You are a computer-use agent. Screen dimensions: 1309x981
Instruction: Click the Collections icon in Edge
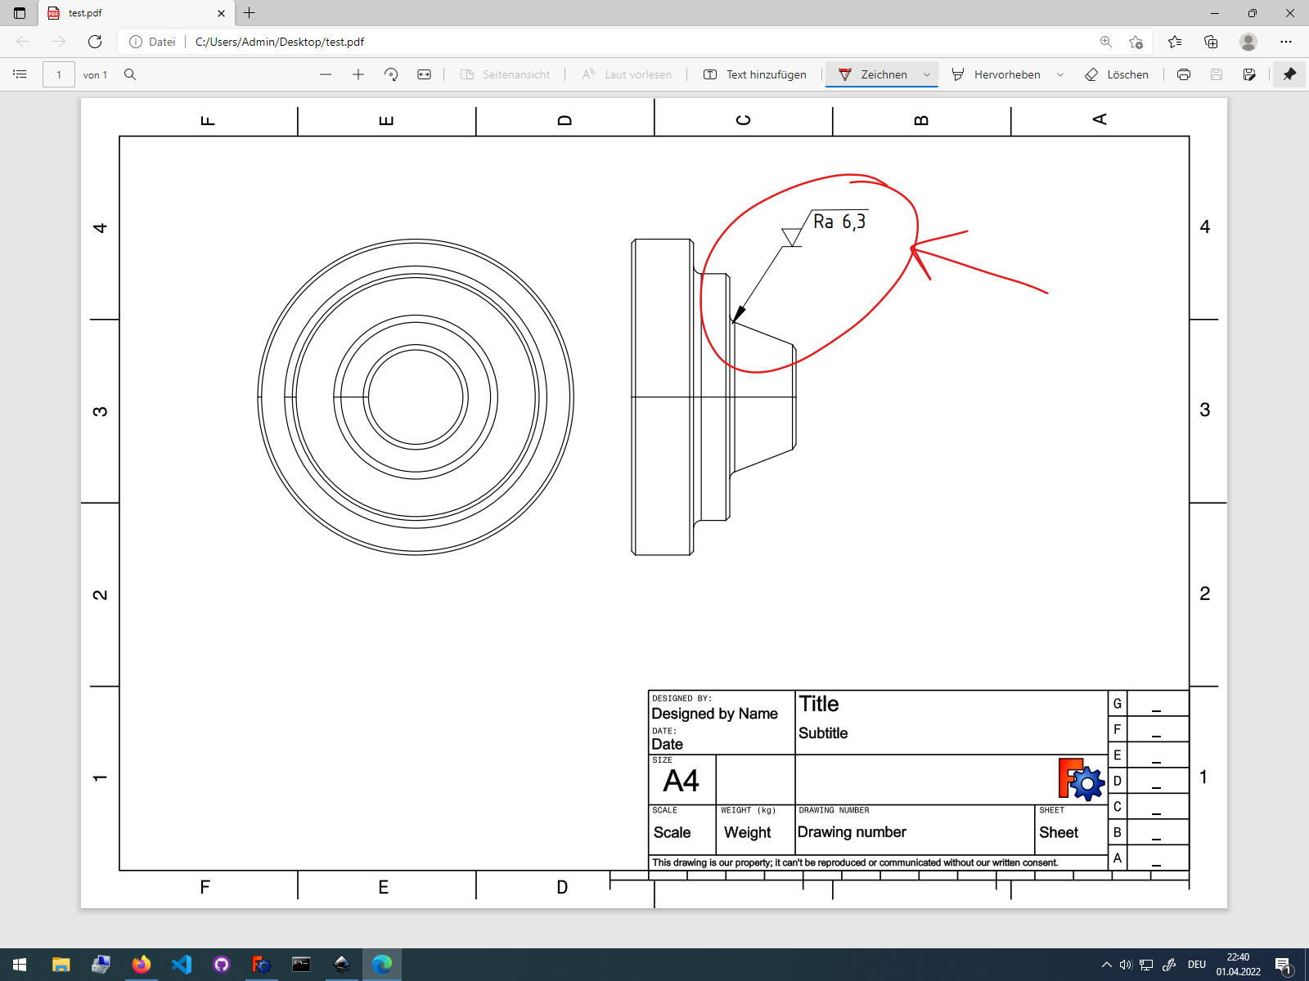click(x=1211, y=42)
